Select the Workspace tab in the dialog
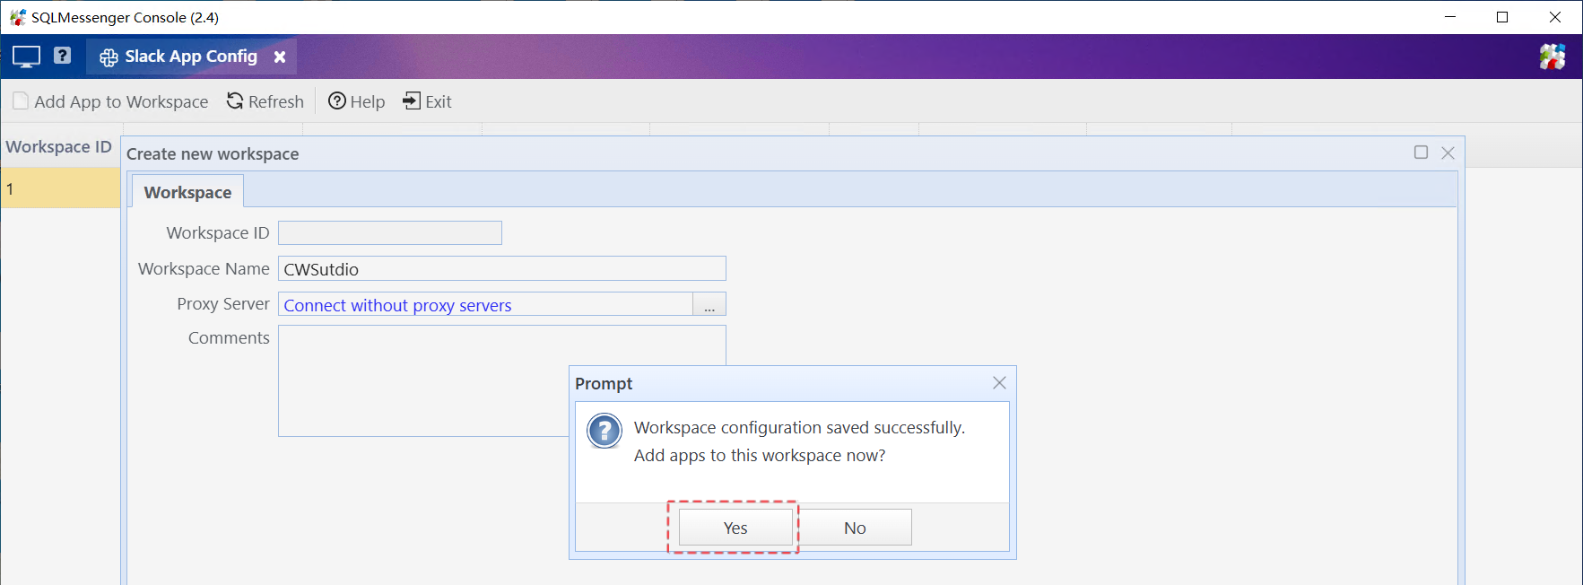 pyautogui.click(x=187, y=192)
